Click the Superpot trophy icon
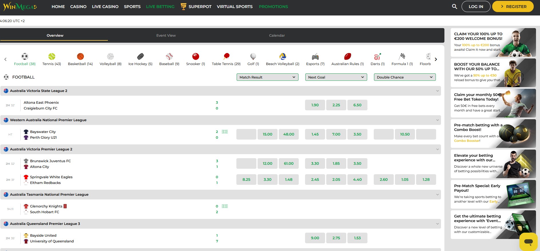This screenshot has width=540, height=251. coord(183,6)
